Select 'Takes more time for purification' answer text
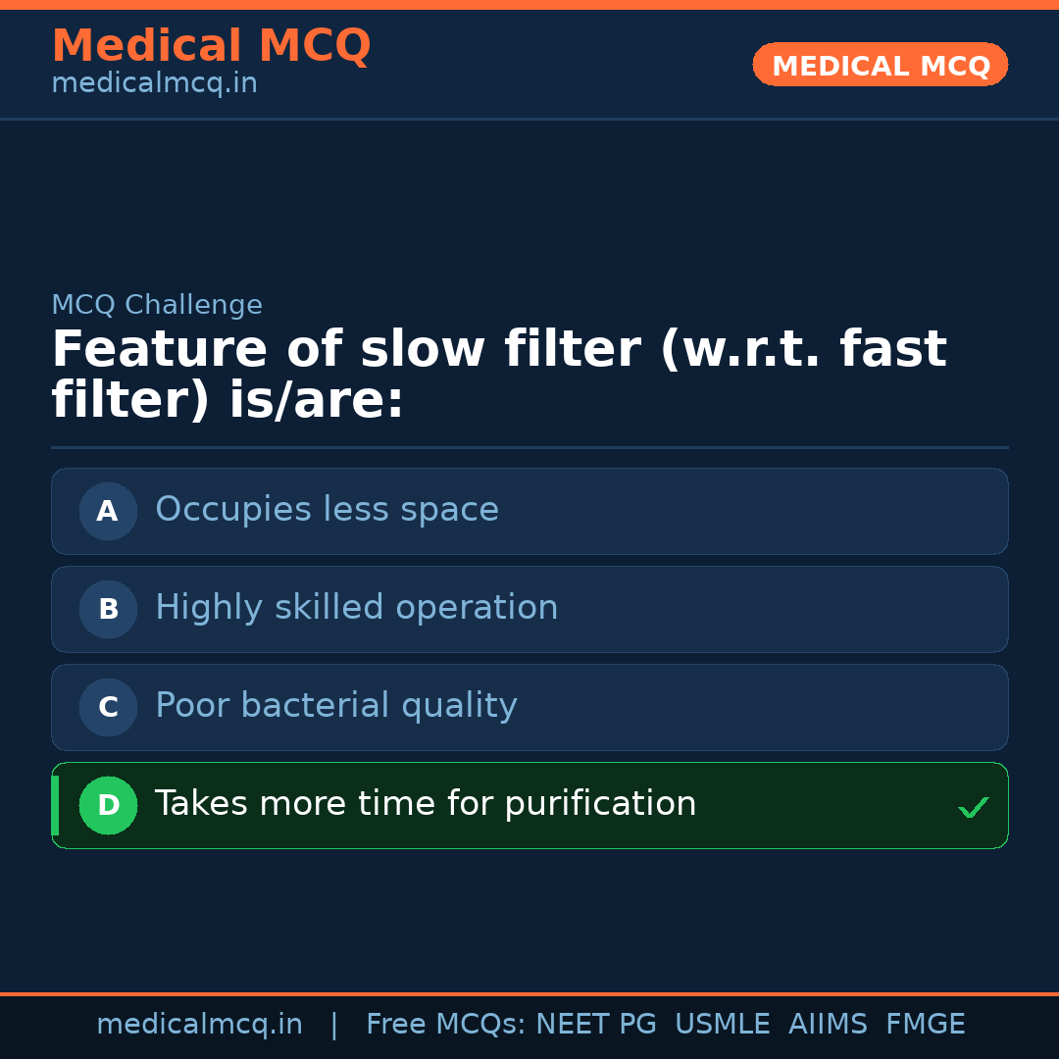This screenshot has height=1059, width=1059. pyautogui.click(x=426, y=804)
